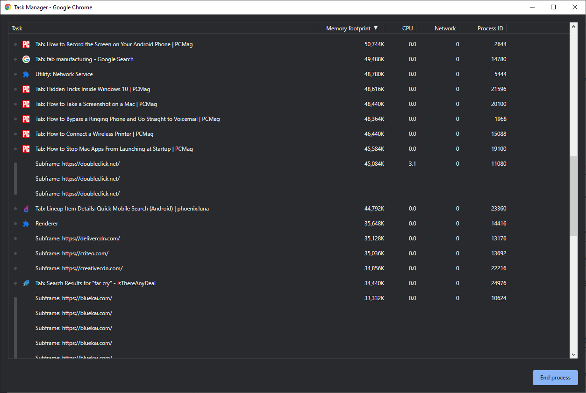Image resolution: width=586 pixels, height=393 pixels.
Task: Click the scrollbar up arrow
Action: tap(574, 27)
